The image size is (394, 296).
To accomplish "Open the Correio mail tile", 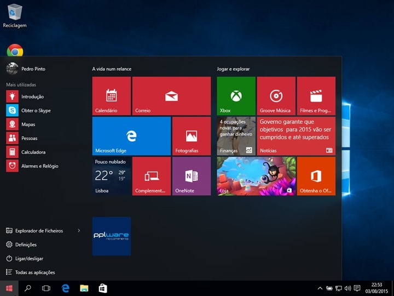I will pyautogui.click(x=171, y=96).
